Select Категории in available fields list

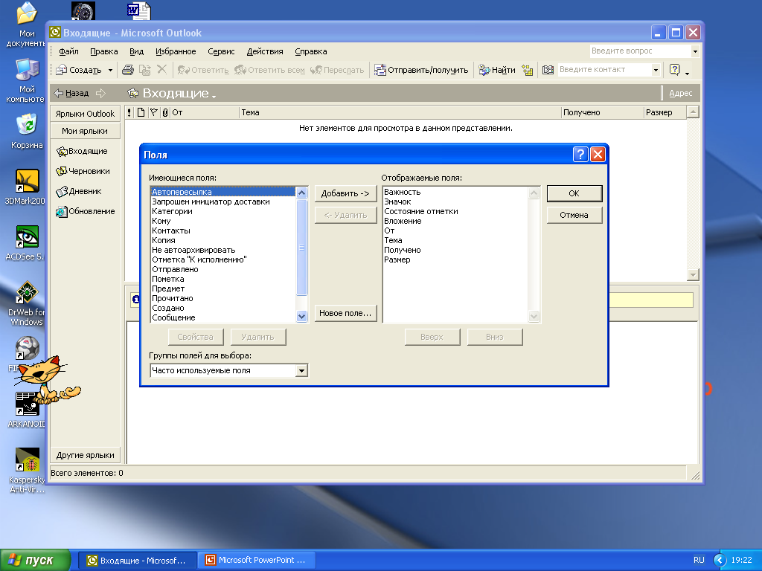coord(223,211)
